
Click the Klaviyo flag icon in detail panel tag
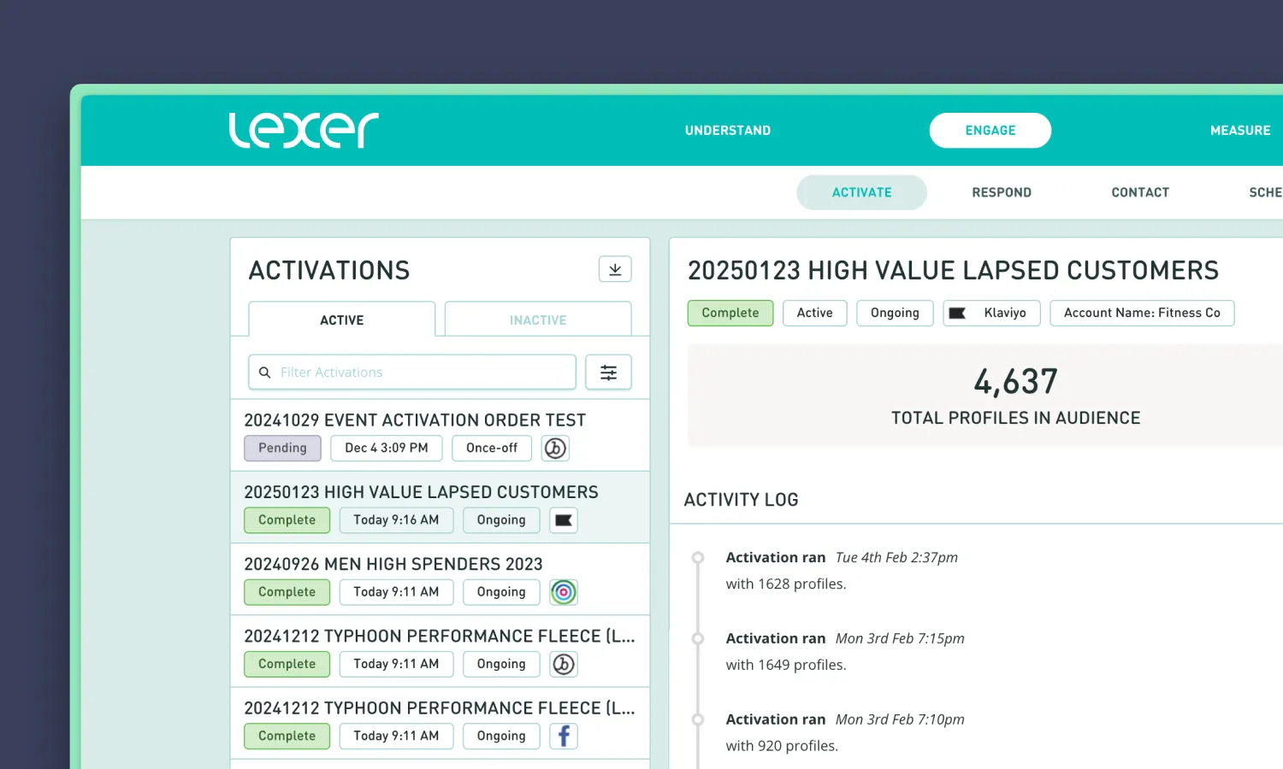click(x=958, y=314)
